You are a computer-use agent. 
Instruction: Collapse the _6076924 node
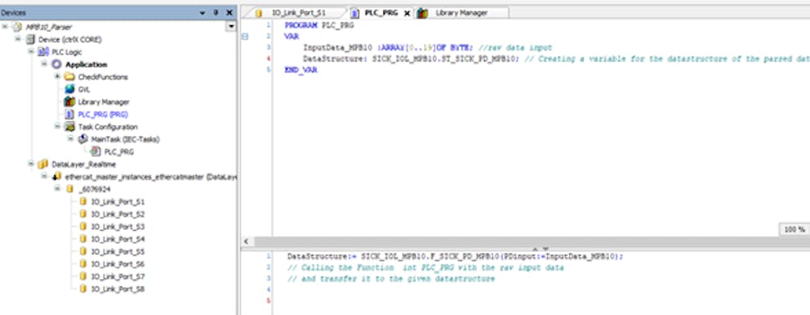pos(58,189)
